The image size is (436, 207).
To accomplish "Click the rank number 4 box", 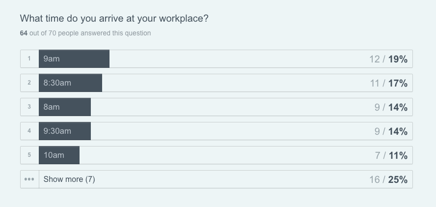I will tap(29, 131).
